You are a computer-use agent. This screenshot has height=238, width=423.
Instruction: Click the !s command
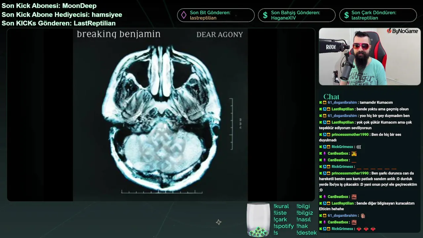276,233
